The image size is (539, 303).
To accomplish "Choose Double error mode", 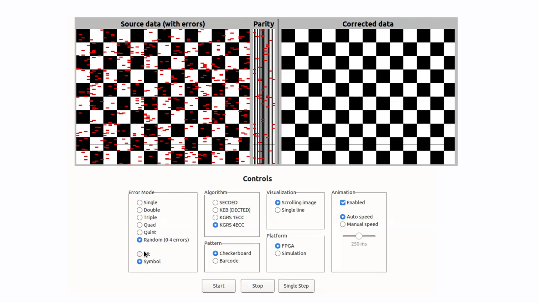I will (x=140, y=210).
